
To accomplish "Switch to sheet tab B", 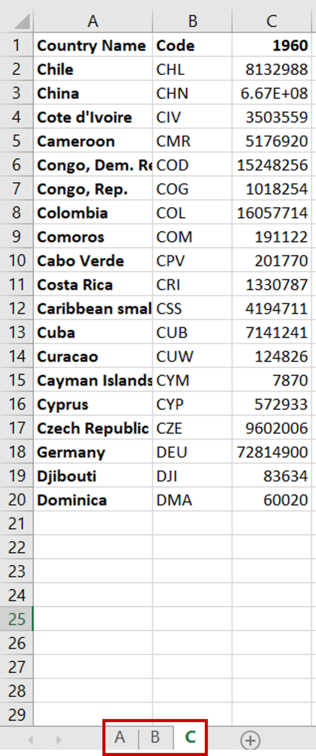I will [x=156, y=737].
